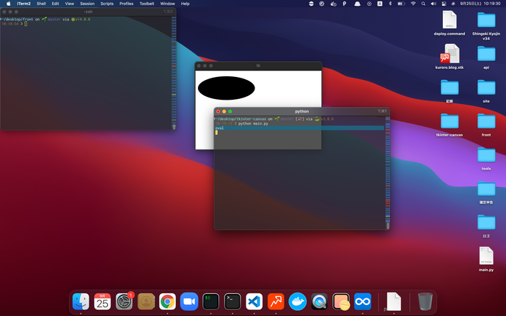Screen dimensions: 506x316
Task: Open Control Center from menu bar
Action: 444,4
